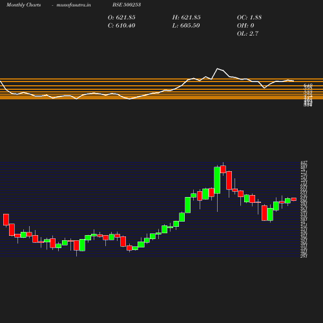323x323 pixels.
Task: Click the 'munafasutra.in' site label
Action: [x=74, y=5]
